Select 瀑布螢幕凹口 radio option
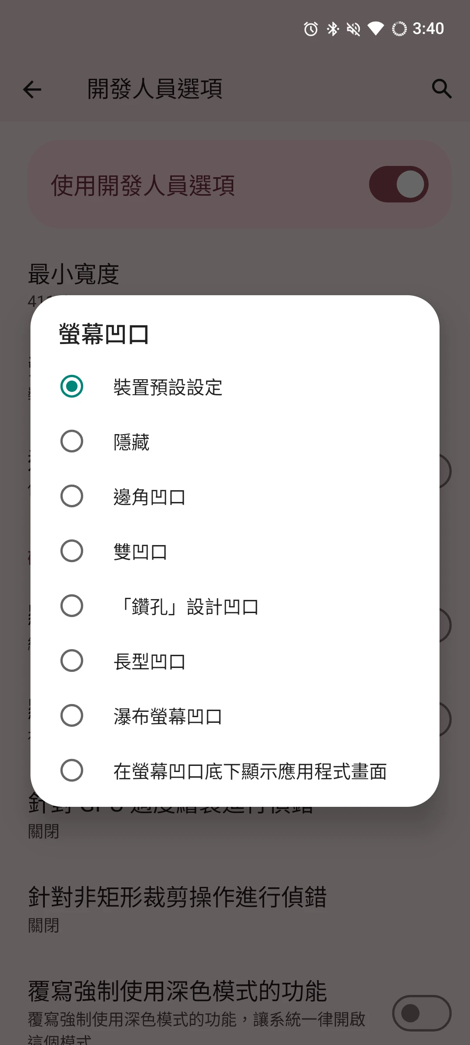Viewport: 470px width, 1045px height. 72,715
